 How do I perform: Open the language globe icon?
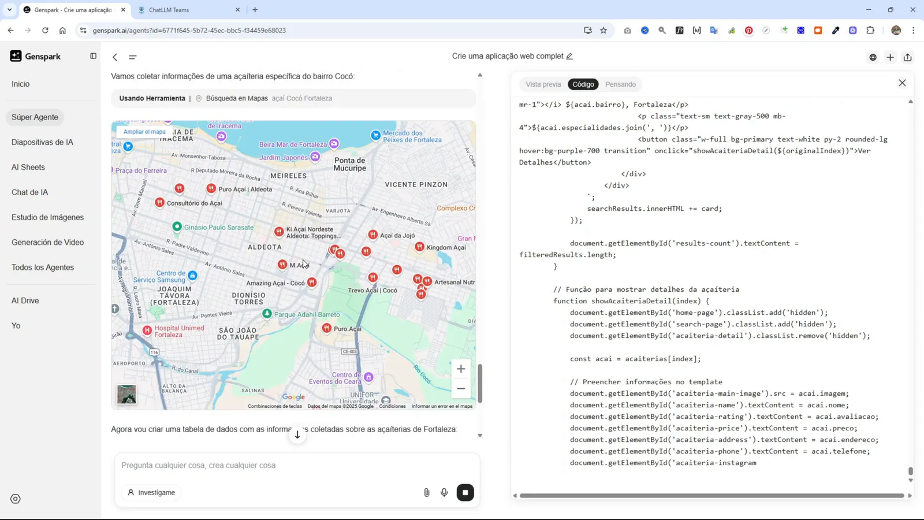(873, 57)
